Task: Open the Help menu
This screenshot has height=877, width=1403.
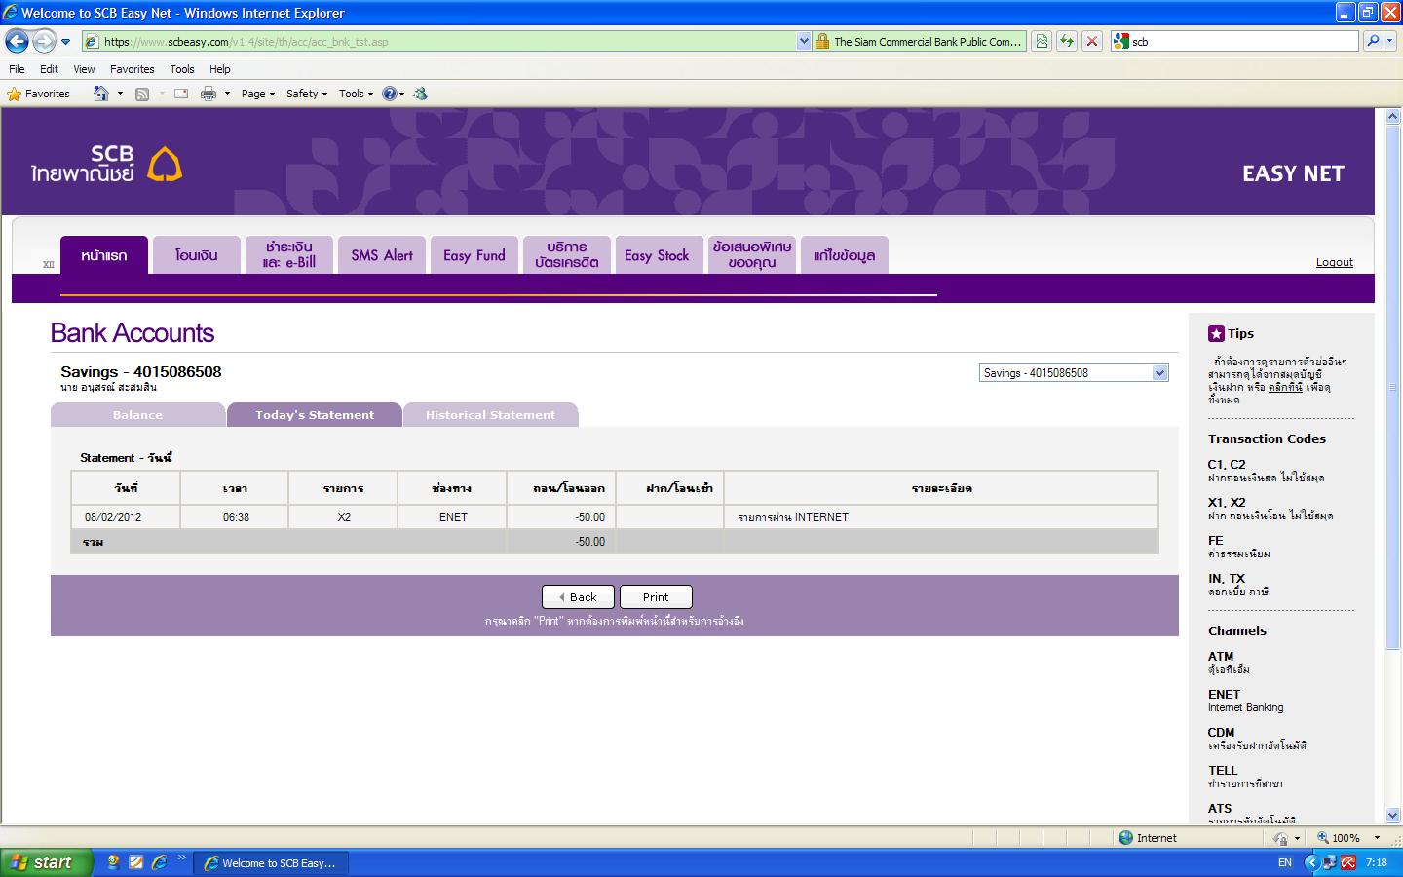Action: 219,69
